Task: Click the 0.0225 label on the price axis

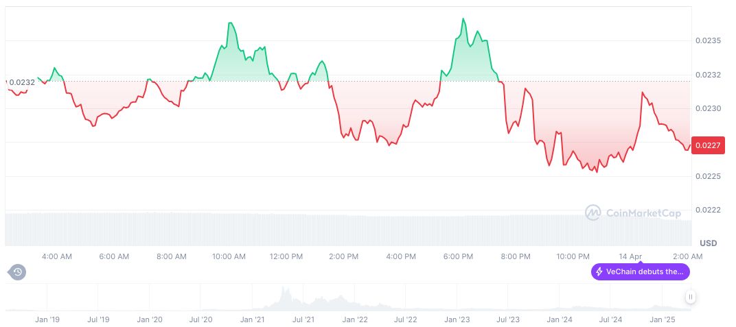Action: [x=706, y=176]
